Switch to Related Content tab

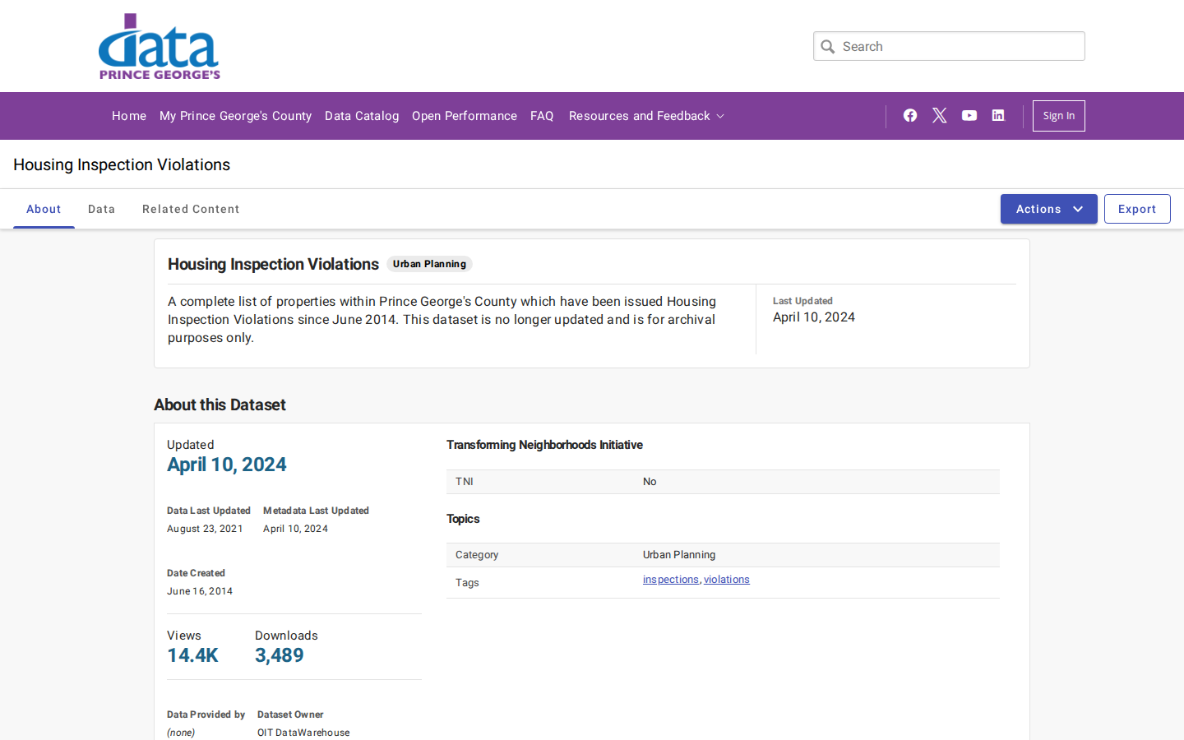point(191,209)
